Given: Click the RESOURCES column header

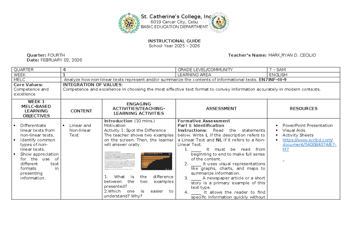Looking at the screenshot, I should (x=304, y=109).
